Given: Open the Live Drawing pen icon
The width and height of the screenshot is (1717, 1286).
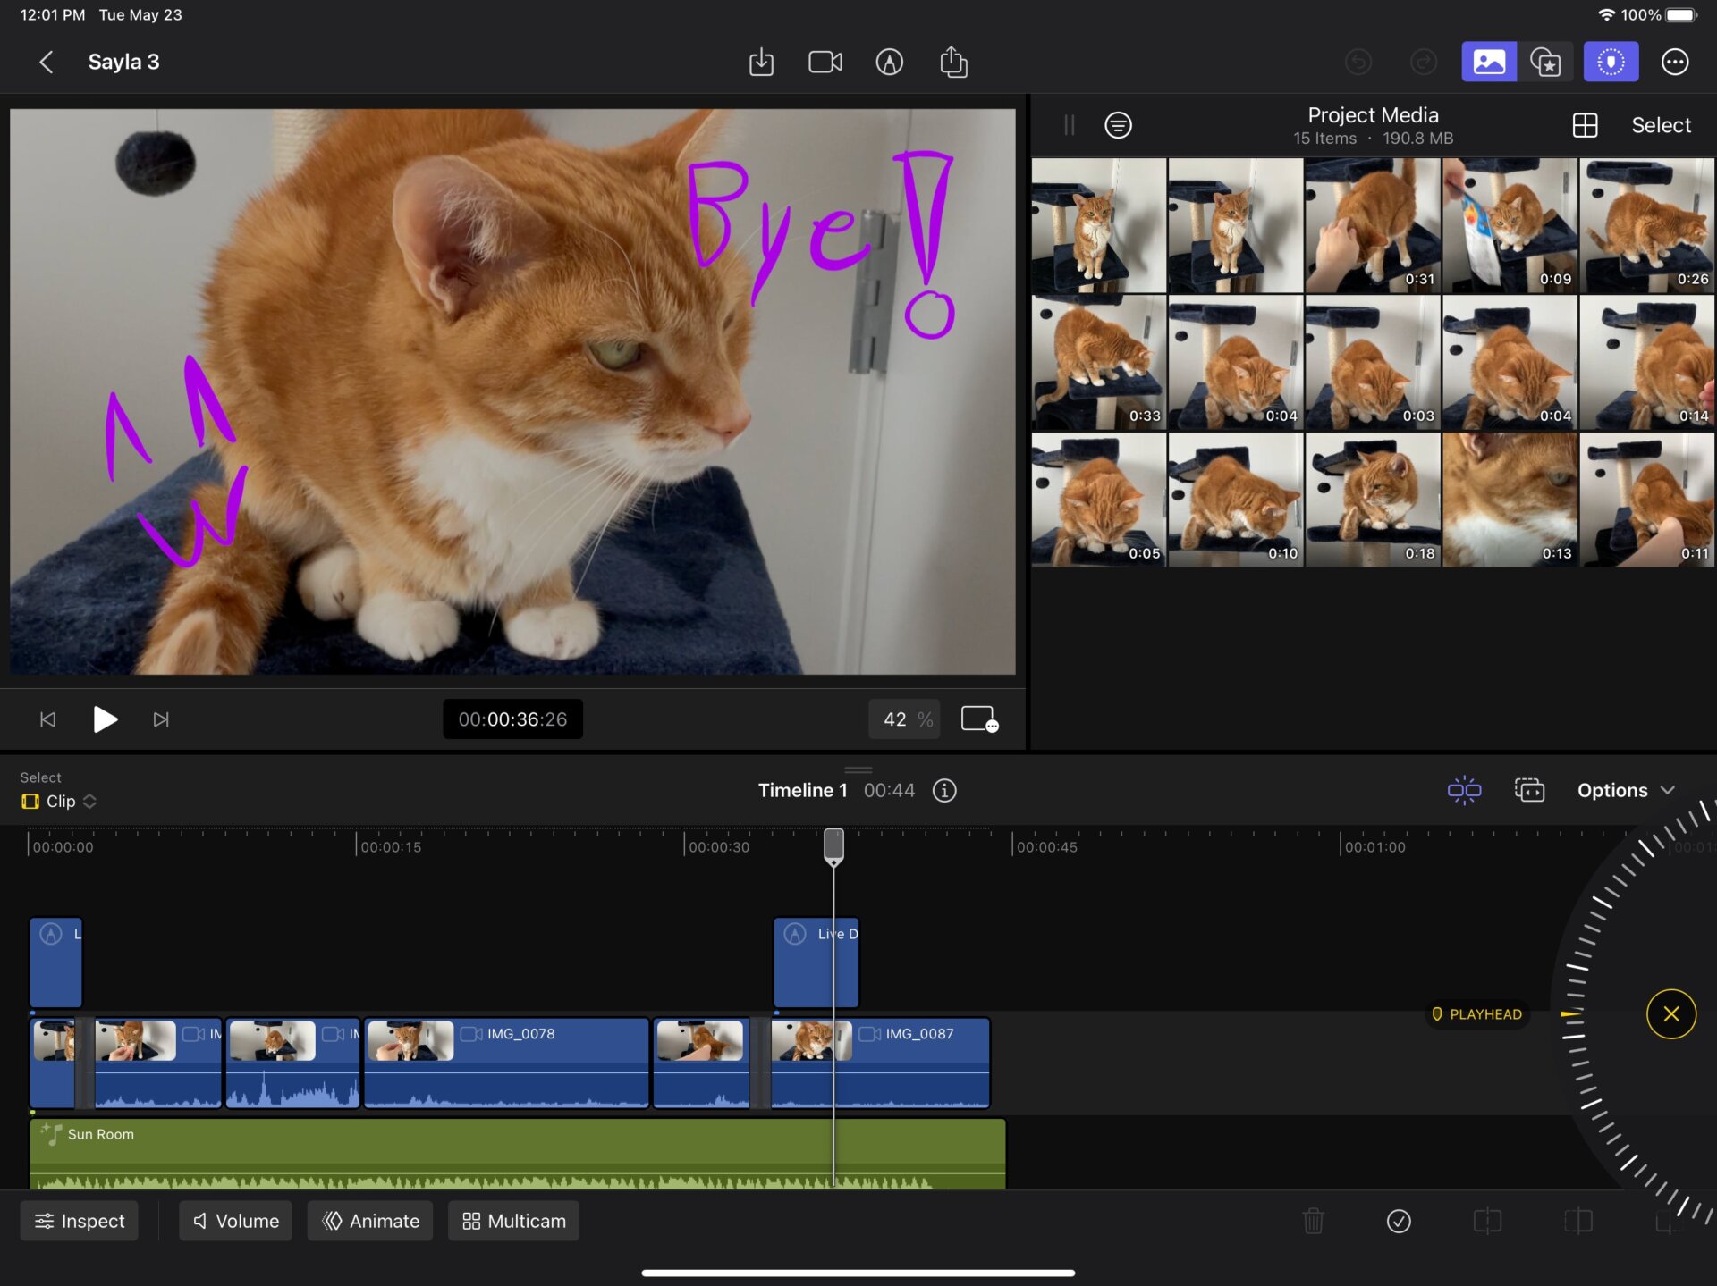Looking at the screenshot, I should (x=889, y=62).
